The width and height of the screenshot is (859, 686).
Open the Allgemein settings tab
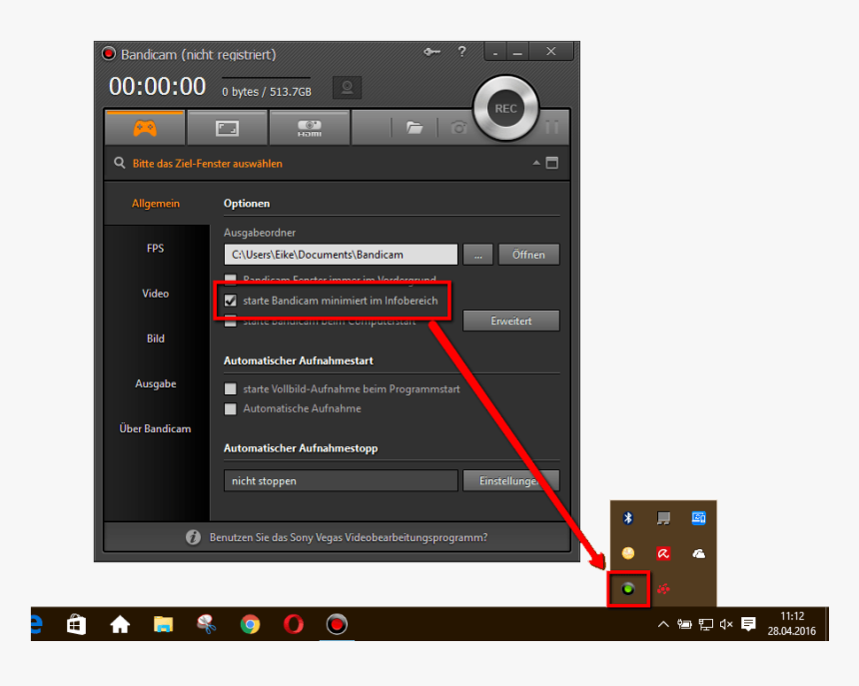click(156, 204)
